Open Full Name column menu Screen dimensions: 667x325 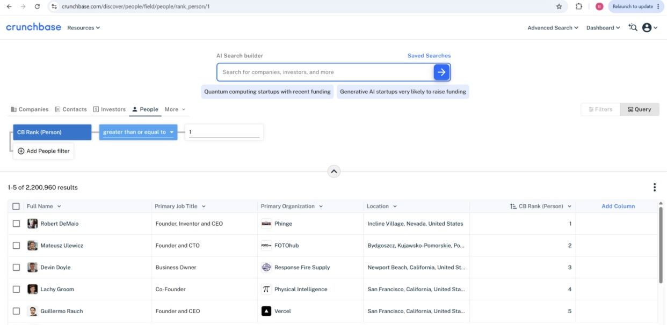click(x=59, y=206)
